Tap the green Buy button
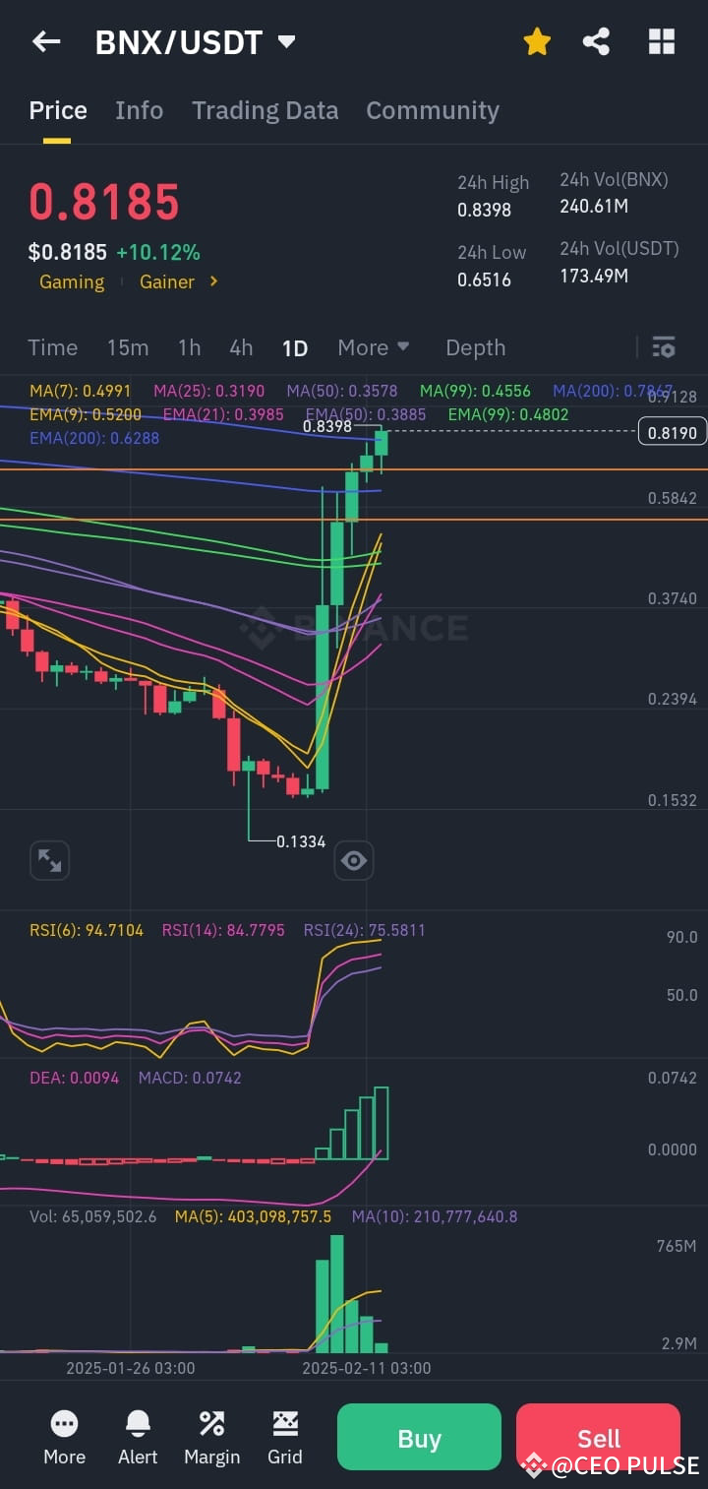Viewport: 708px width, 1489px height. pos(419,1437)
